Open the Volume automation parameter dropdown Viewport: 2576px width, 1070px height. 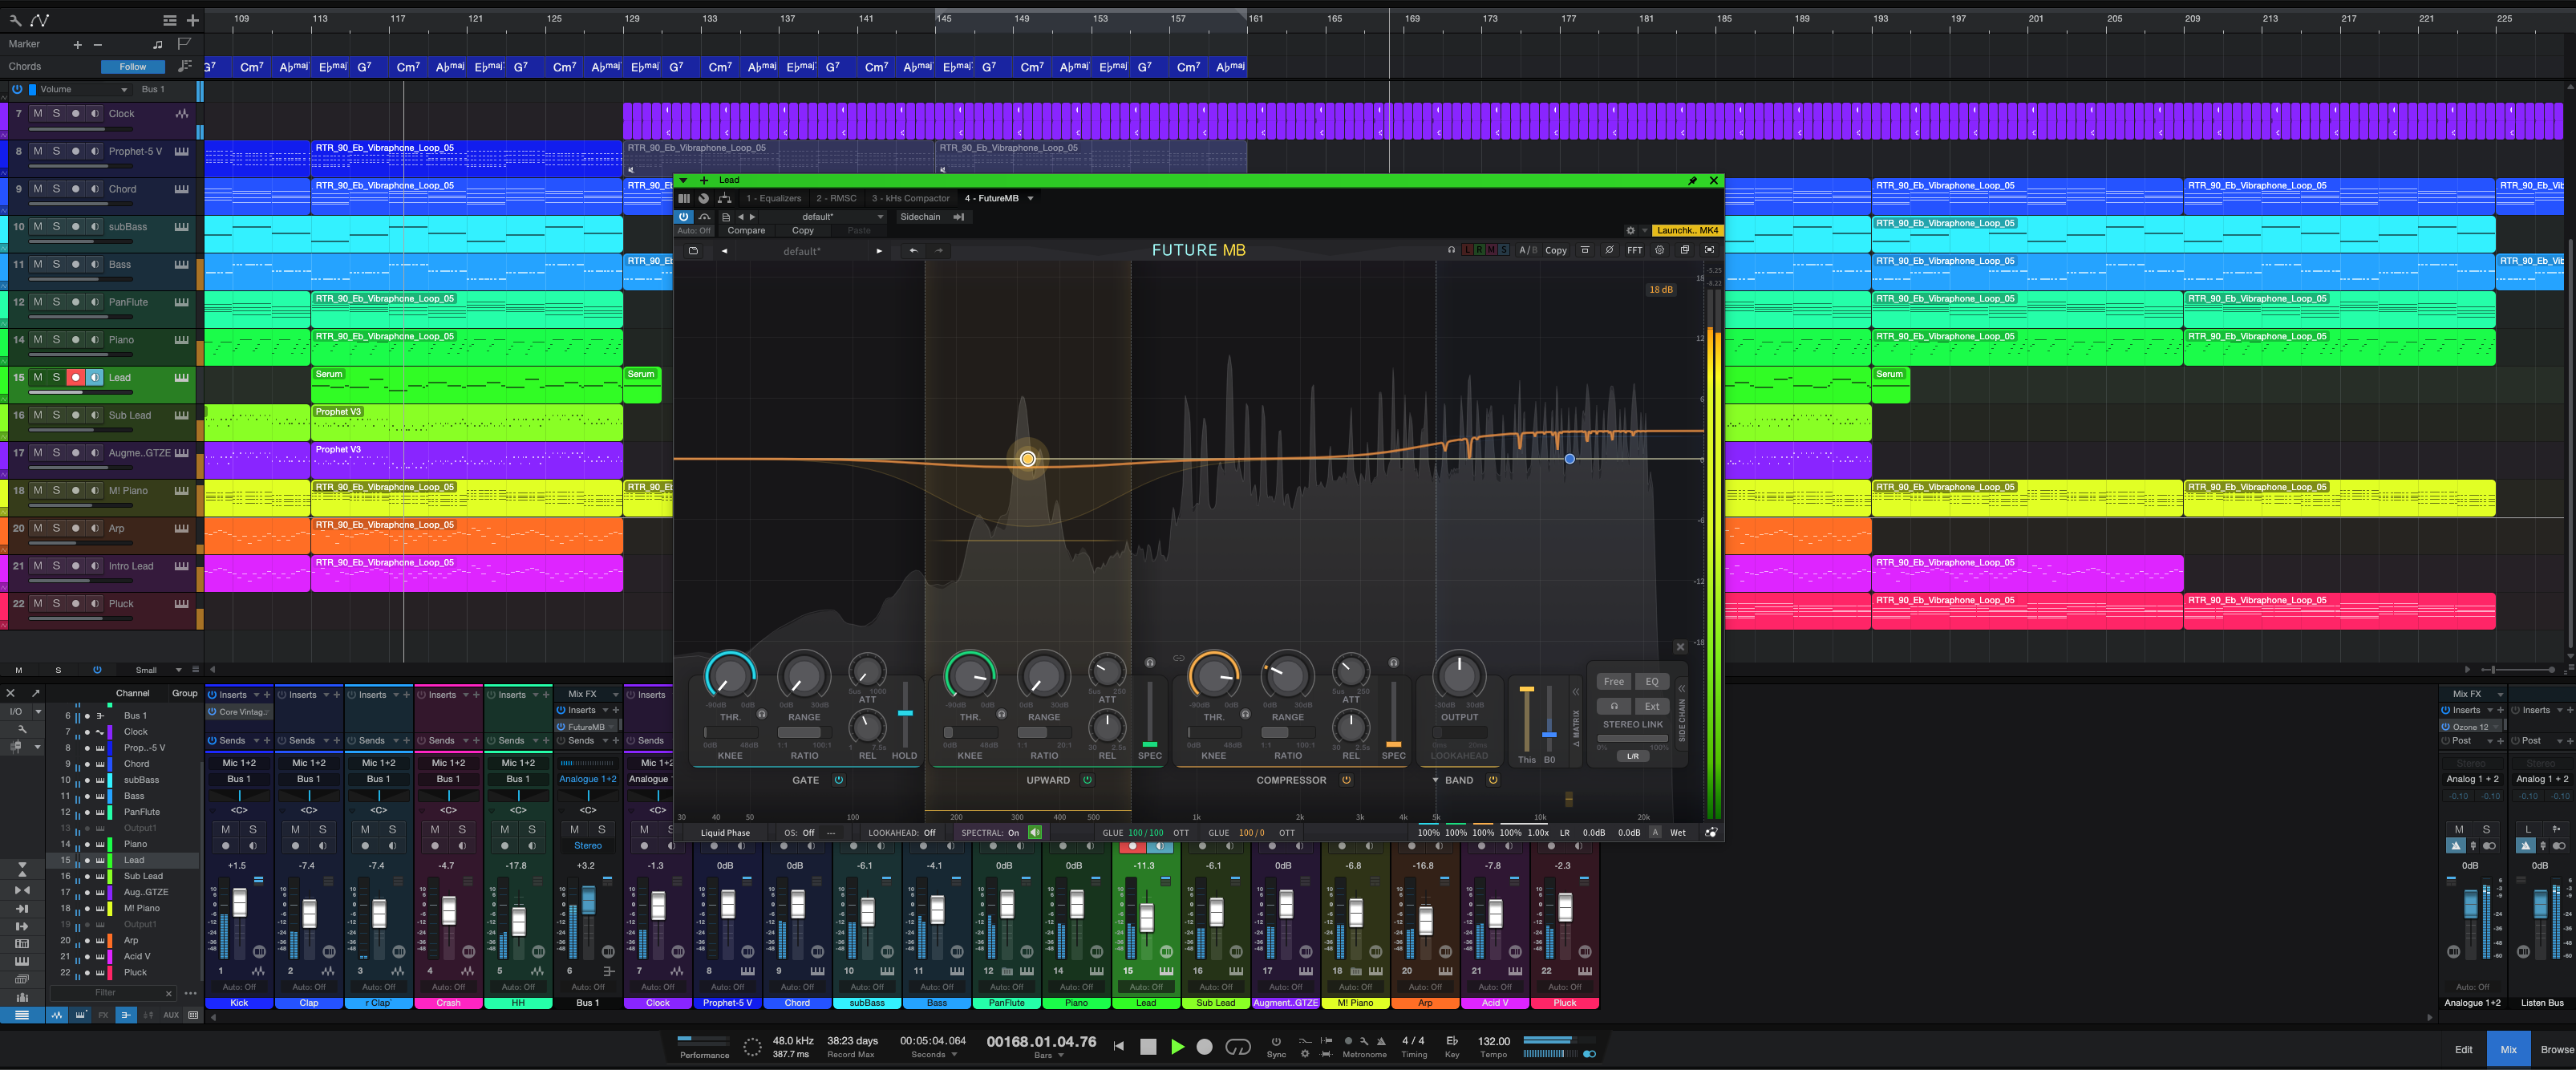click(x=84, y=89)
